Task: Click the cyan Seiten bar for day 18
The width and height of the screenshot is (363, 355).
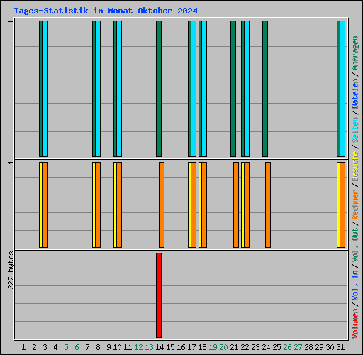Action: coord(204,89)
